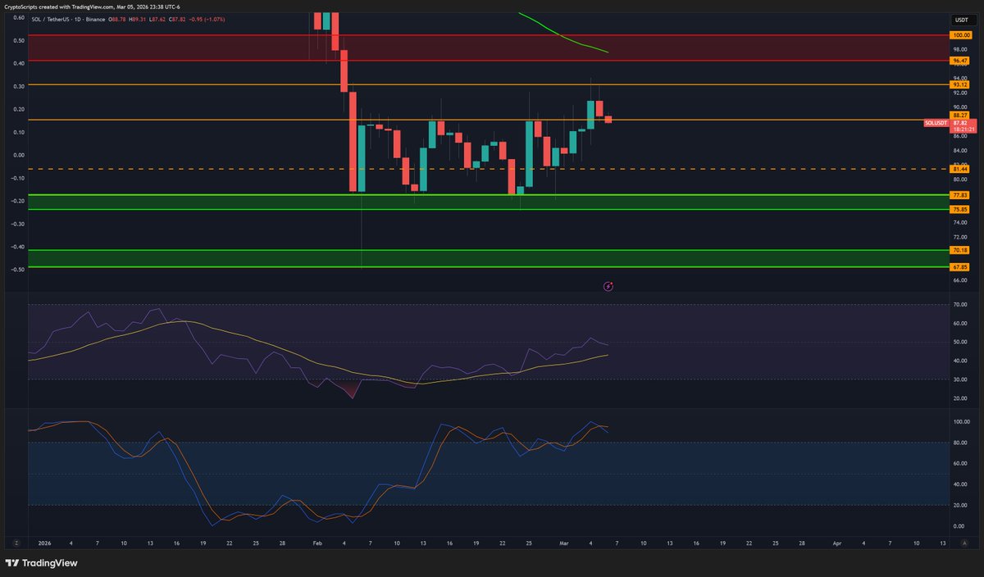Select the 75.85 price level label
984x577 pixels.
point(961,209)
